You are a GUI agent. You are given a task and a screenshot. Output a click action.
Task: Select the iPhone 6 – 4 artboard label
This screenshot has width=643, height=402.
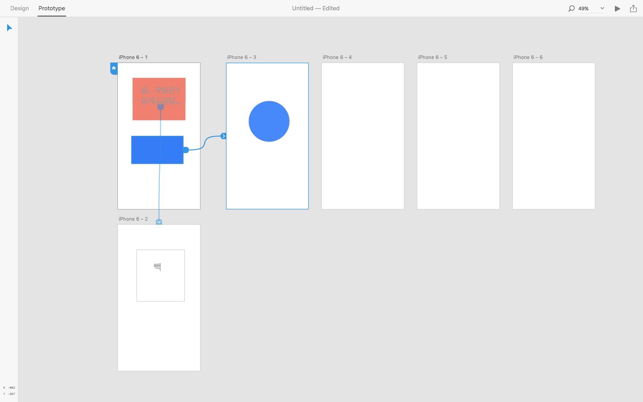(337, 57)
